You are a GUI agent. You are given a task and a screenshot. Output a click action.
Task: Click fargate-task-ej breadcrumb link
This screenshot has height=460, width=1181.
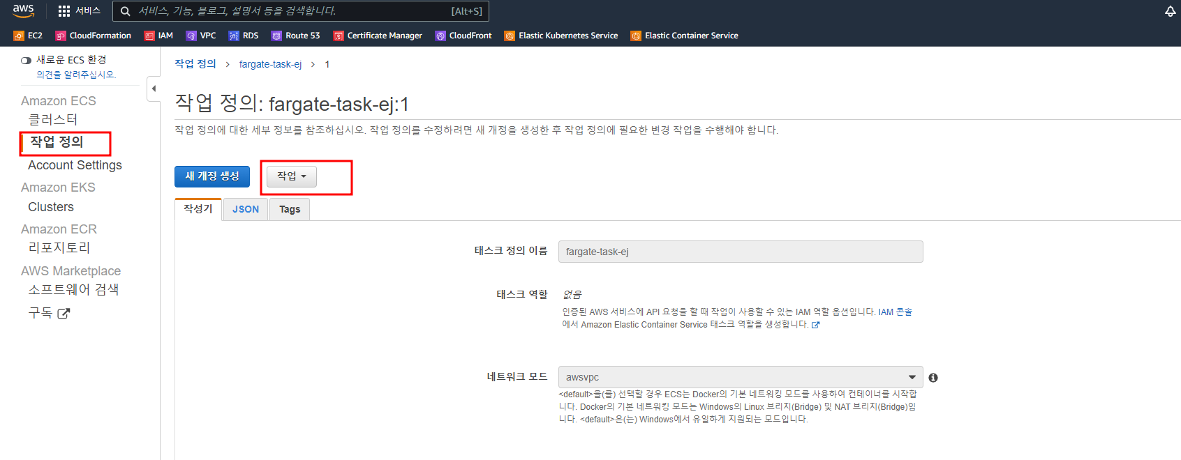(x=270, y=64)
